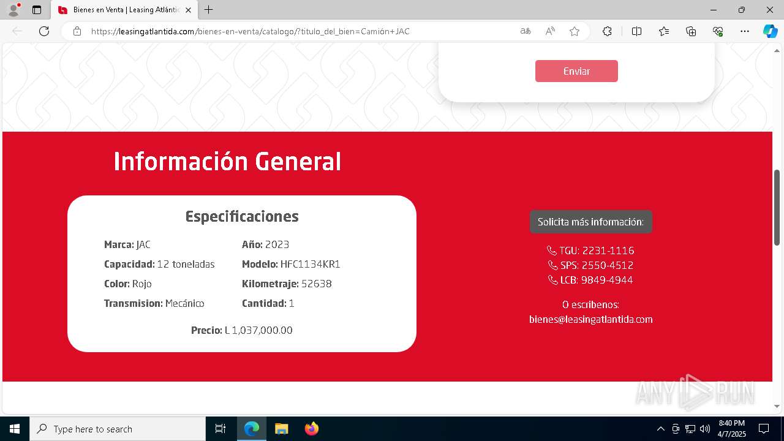Click the Año: 2023 text

point(265,244)
